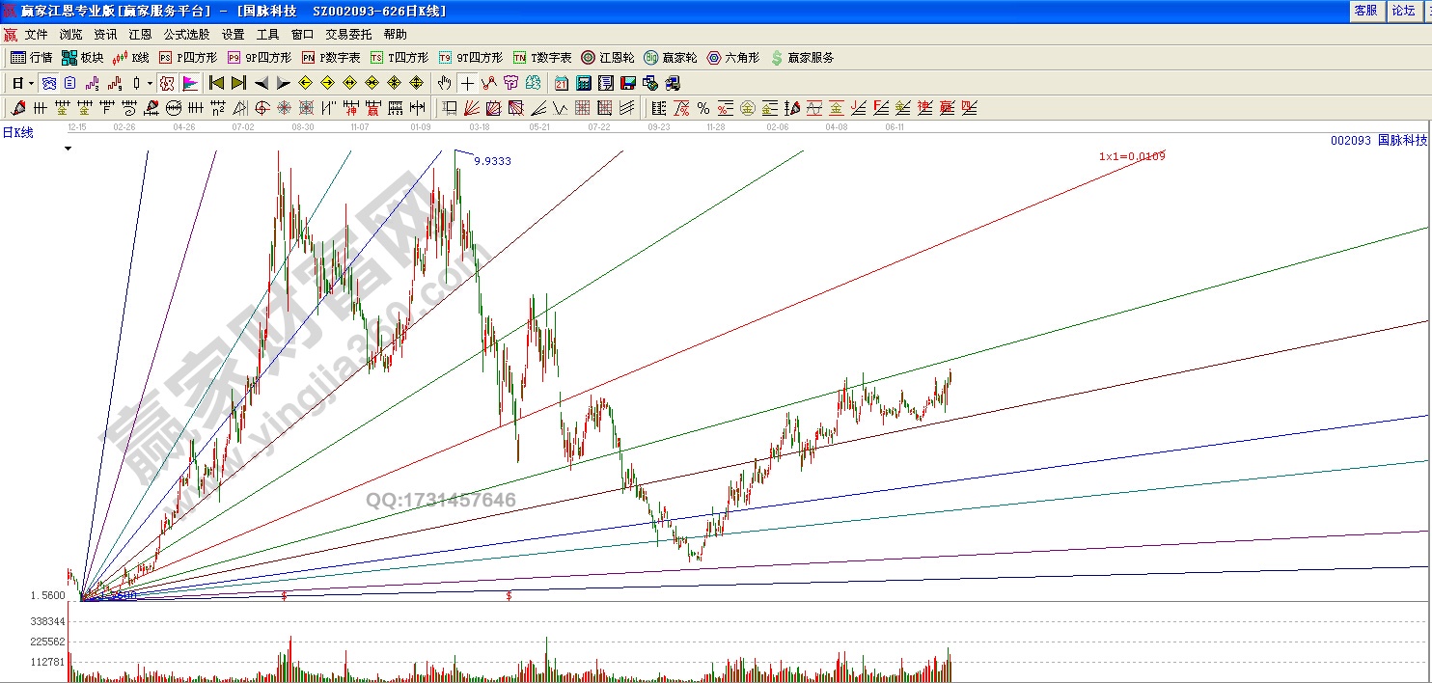Select the percent (%) drawing tool
Viewport: 1432px width, 683px height.
click(702, 108)
